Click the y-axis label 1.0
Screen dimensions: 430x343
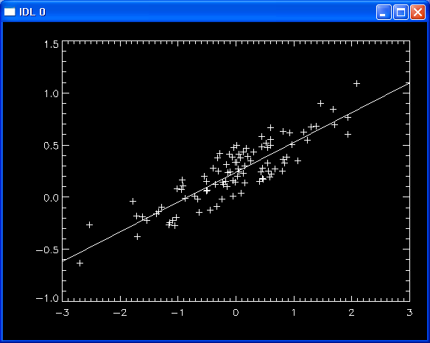[52, 93]
